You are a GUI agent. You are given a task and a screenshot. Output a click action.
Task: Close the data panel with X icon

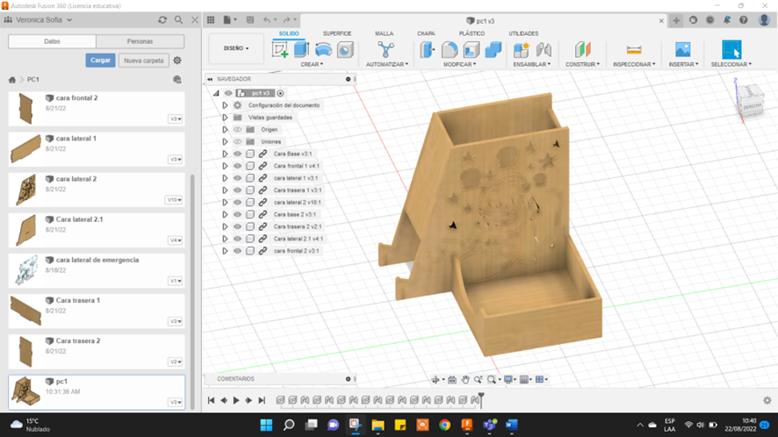(195, 20)
